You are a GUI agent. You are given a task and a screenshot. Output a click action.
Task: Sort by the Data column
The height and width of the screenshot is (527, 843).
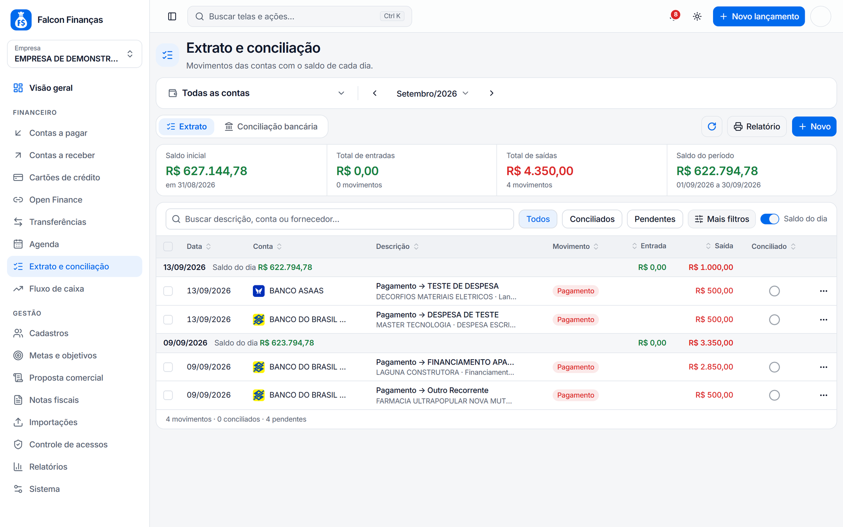click(198, 246)
